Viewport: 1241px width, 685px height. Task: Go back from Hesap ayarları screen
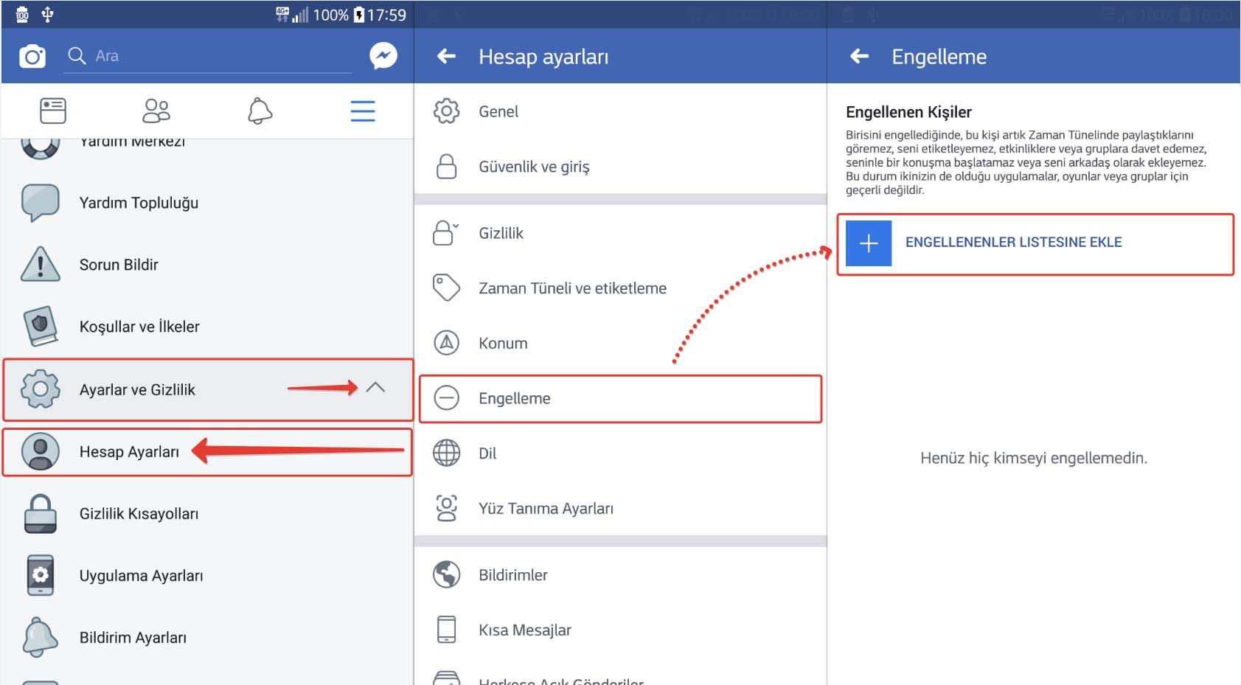(446, 57)
